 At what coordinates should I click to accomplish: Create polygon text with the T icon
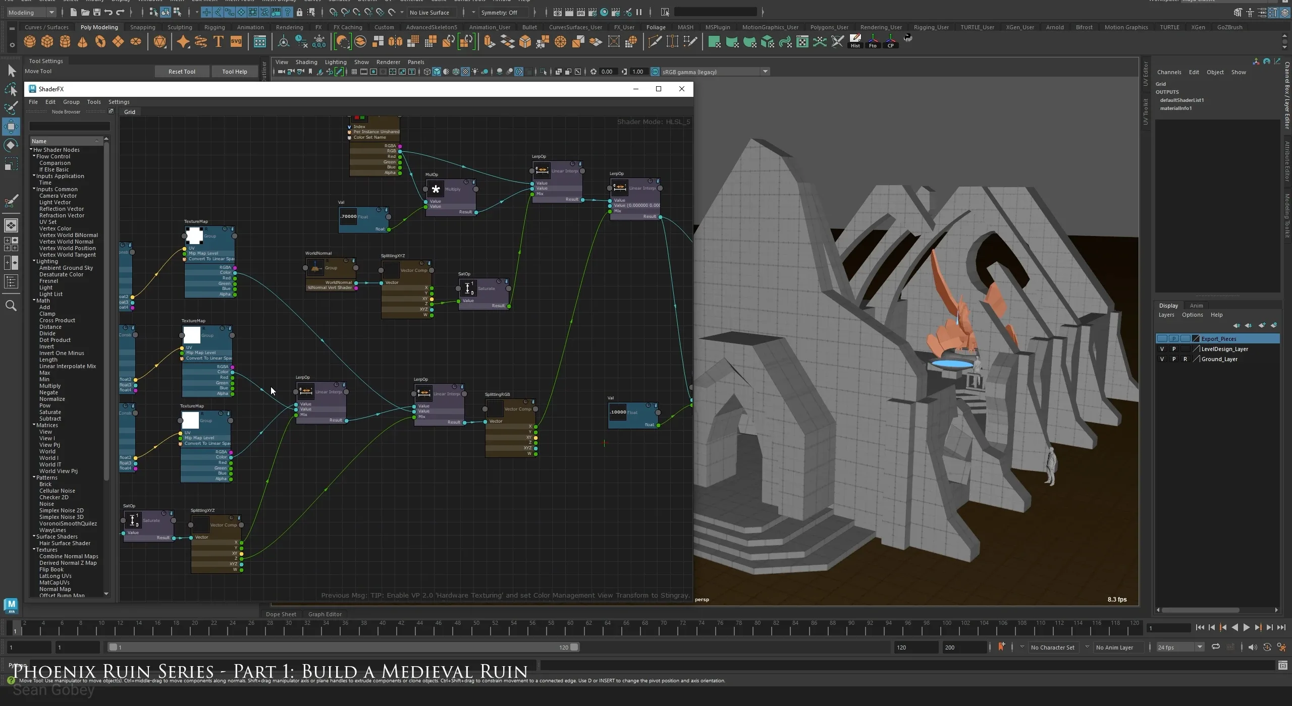(x=219, y=41)
